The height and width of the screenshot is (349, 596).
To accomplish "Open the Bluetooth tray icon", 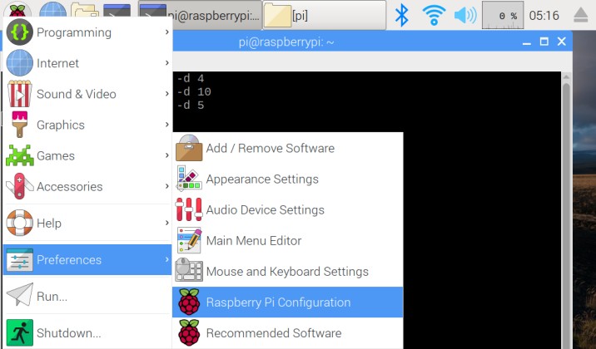I will 402,15.
